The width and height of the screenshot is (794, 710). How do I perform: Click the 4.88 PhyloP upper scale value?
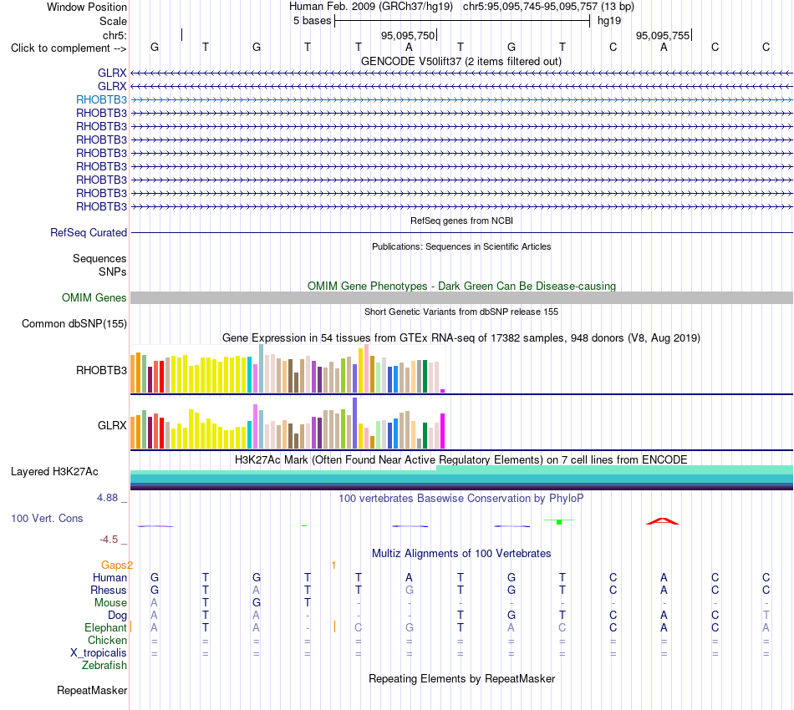[x=107, y=498]
